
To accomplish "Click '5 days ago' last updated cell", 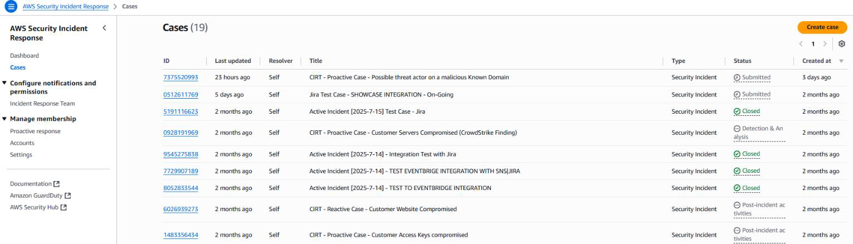I will pos(228,95).
